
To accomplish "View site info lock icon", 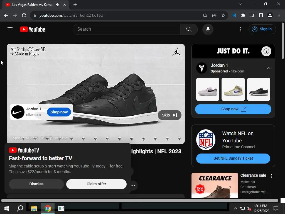I will click(x=35, y=15).
